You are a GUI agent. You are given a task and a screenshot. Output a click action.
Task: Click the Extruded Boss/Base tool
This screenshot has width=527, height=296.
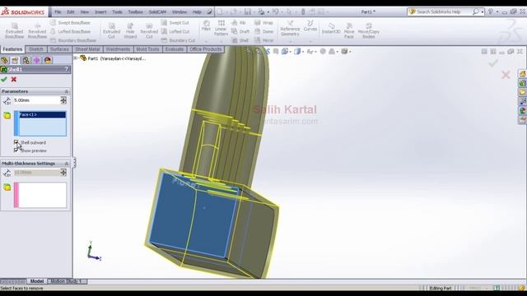[x=15, y=30]
